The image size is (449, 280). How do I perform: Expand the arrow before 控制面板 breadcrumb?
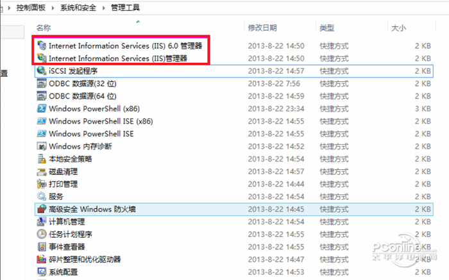pyautogui.click(x=9, y=8)
